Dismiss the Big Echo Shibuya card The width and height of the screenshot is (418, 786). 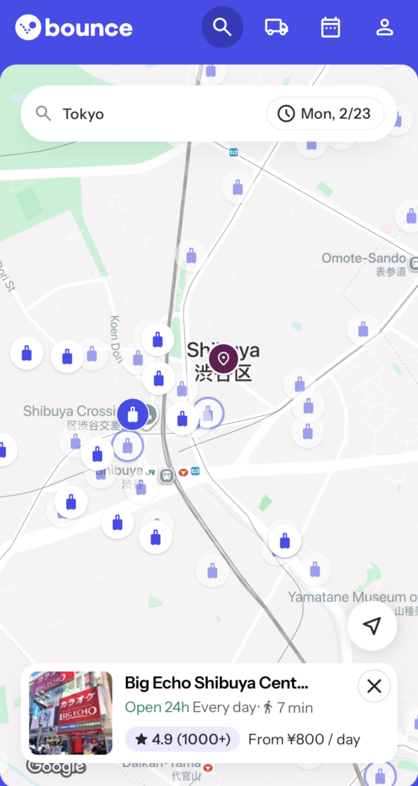(374, 685)
